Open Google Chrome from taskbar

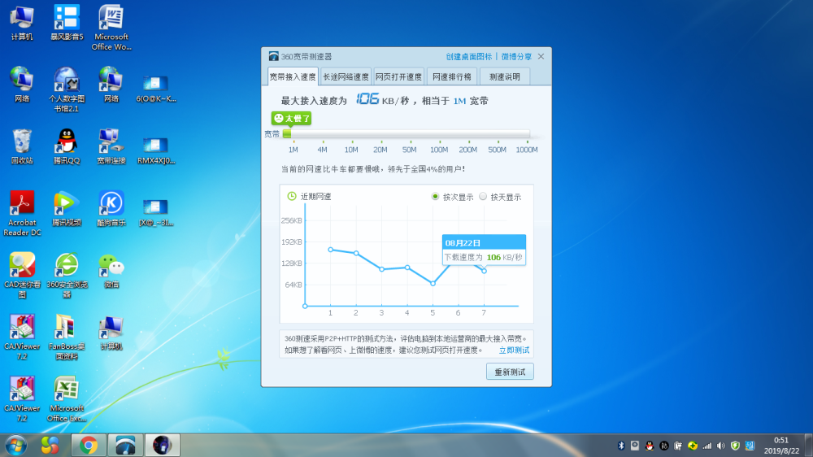(x=88, y=445)
